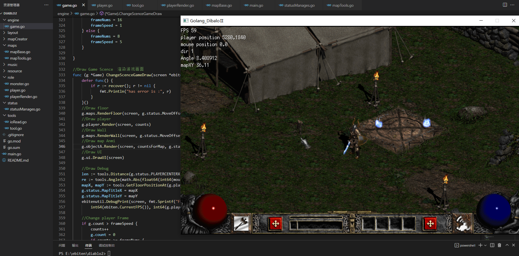The image size is (519, 256).
Task: Launch a new terminal with plus icon
Action: [480, 245]
